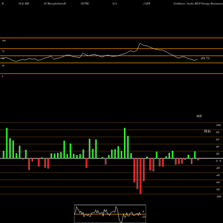Viewport: 223px width, 223px height.
Task: Click the RSI line peak above 70
Action: point(140,43)
